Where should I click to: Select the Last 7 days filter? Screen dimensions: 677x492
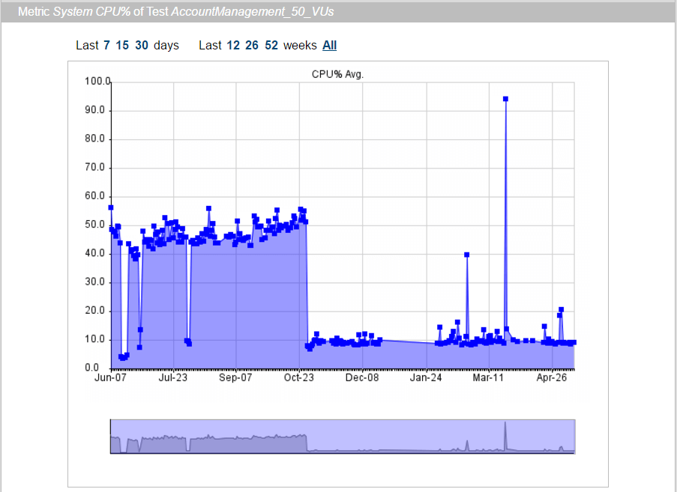coord(107,45)
